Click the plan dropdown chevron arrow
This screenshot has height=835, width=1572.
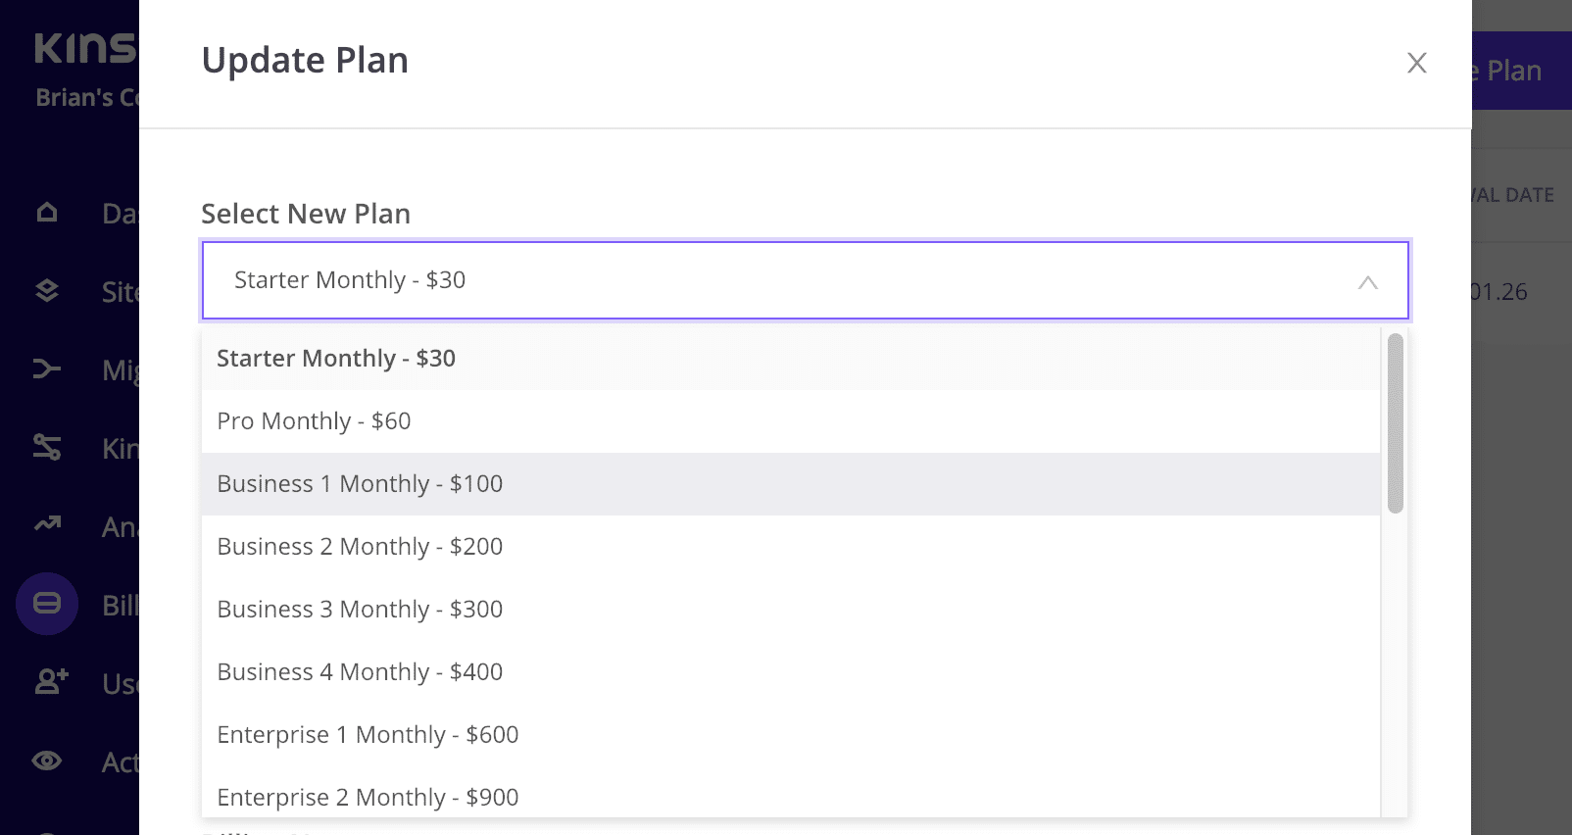pos(1368,282)
